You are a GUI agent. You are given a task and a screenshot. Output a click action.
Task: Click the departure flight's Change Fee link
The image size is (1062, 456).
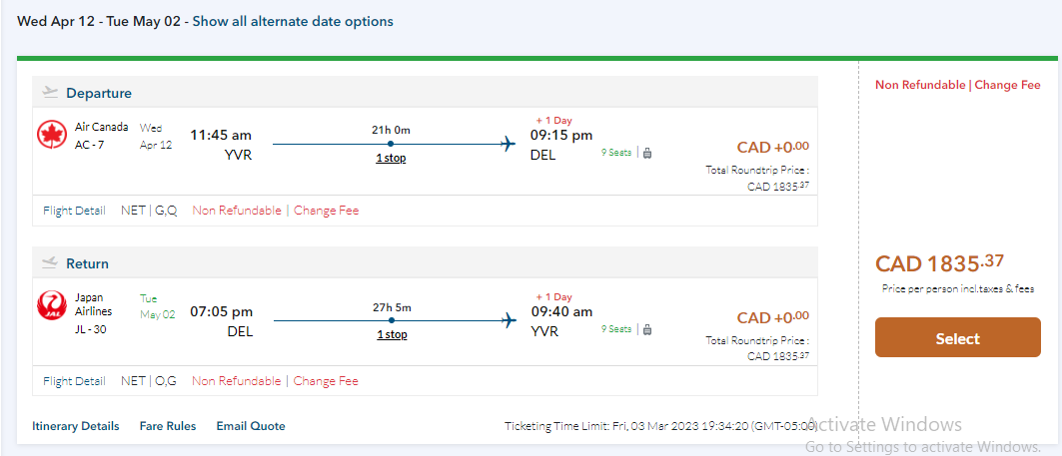pyautogui.click(x=326, y=211)
